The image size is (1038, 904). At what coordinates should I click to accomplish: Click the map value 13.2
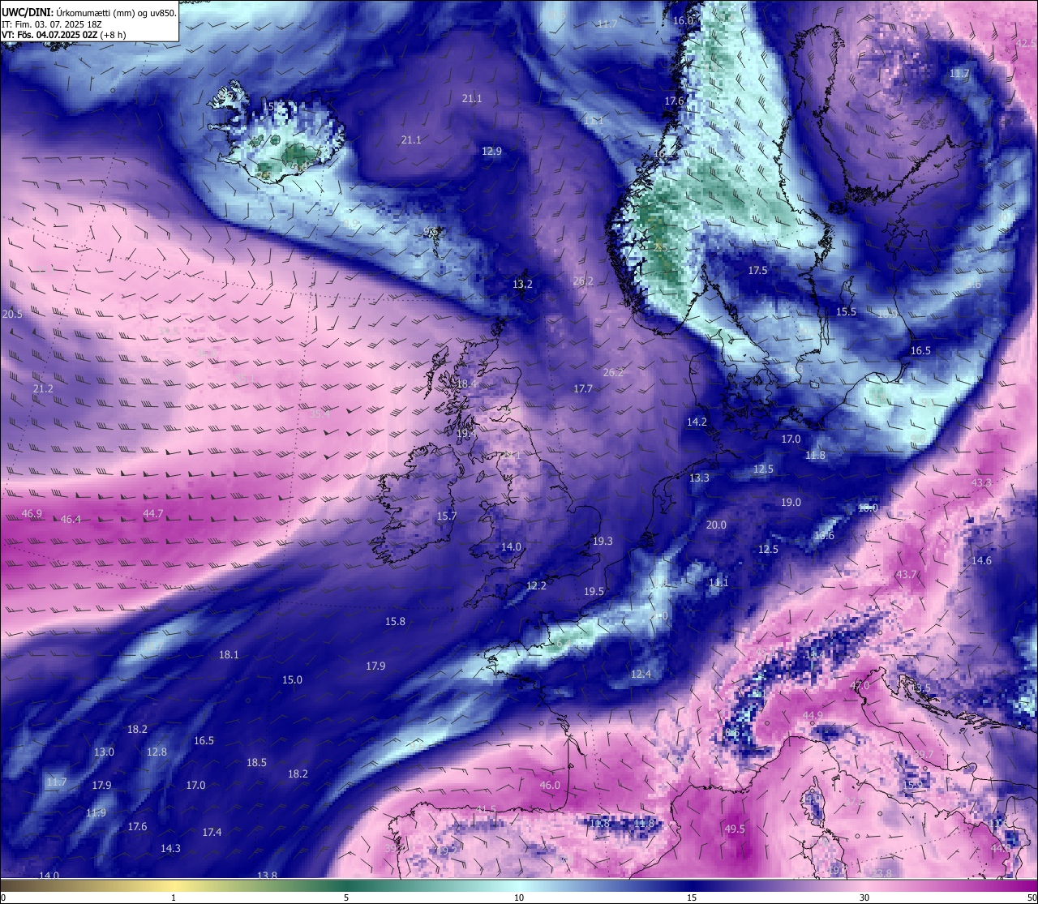coord(522,285)
